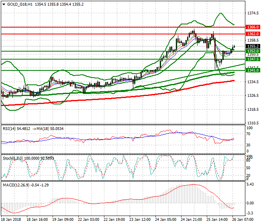Select the 1341.0 green level label
This screenshot has width=261, height=224.
tap(252, 70)
